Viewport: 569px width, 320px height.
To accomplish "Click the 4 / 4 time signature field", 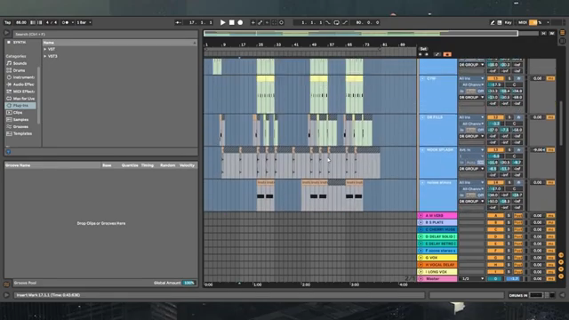I will pyautogui.click(x=52, y=22).
